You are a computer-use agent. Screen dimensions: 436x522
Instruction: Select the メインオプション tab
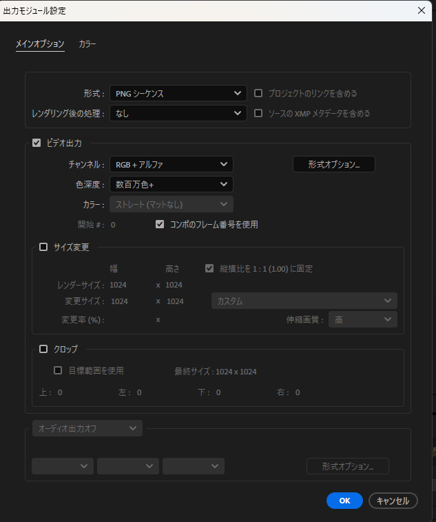(x=40, y=44)
